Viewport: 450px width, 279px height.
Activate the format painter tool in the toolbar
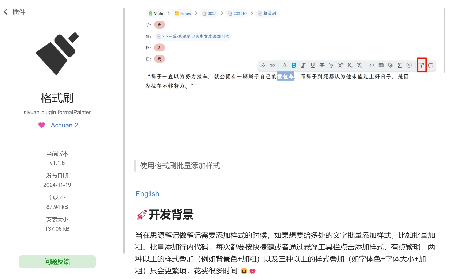tap(421, 65)
